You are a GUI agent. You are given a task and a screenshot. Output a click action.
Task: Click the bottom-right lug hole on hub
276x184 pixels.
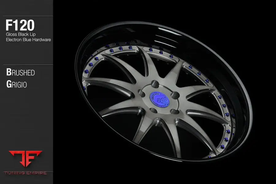point(173,111)
